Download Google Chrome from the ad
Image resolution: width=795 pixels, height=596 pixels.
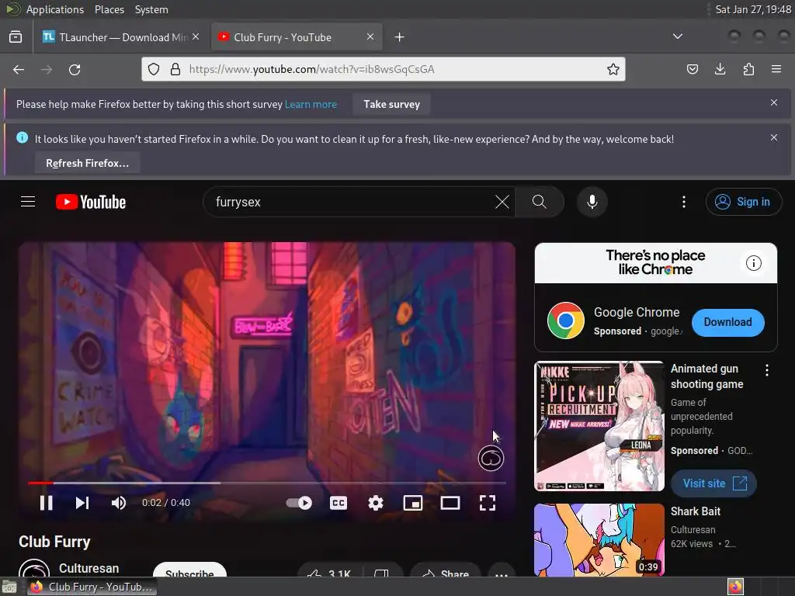coord(727,322)
